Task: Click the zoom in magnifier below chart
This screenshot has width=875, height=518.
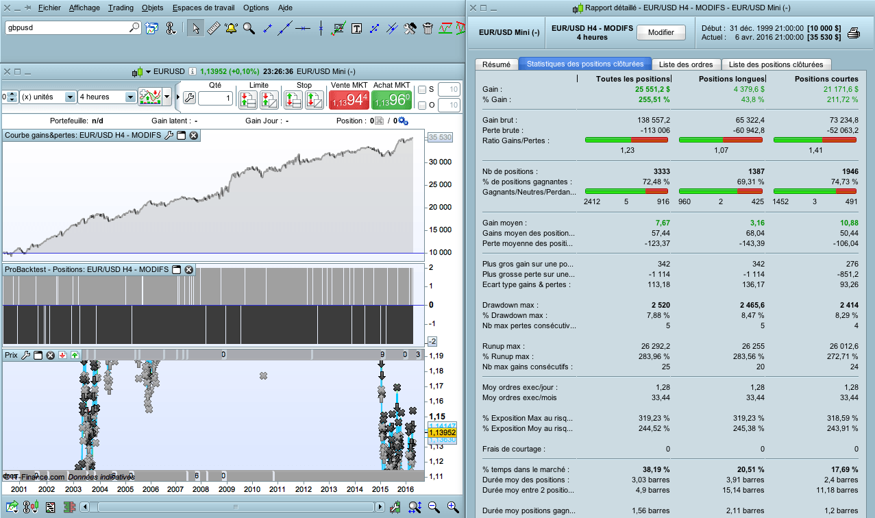Action: (x=453, y=507)
